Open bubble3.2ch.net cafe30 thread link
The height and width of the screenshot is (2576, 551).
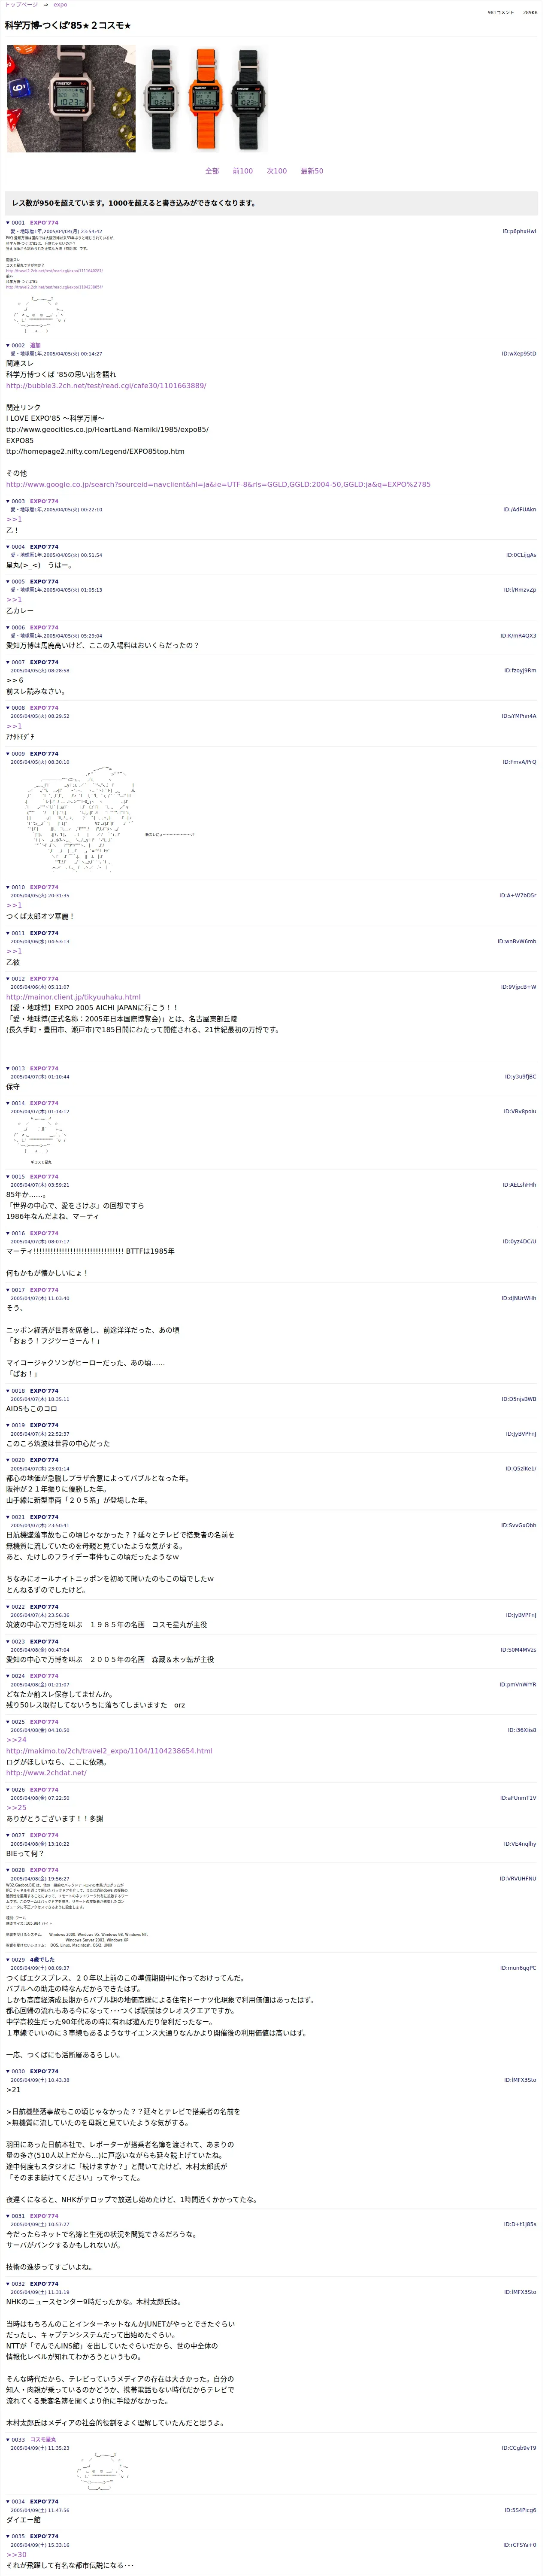tap(106, 385)
